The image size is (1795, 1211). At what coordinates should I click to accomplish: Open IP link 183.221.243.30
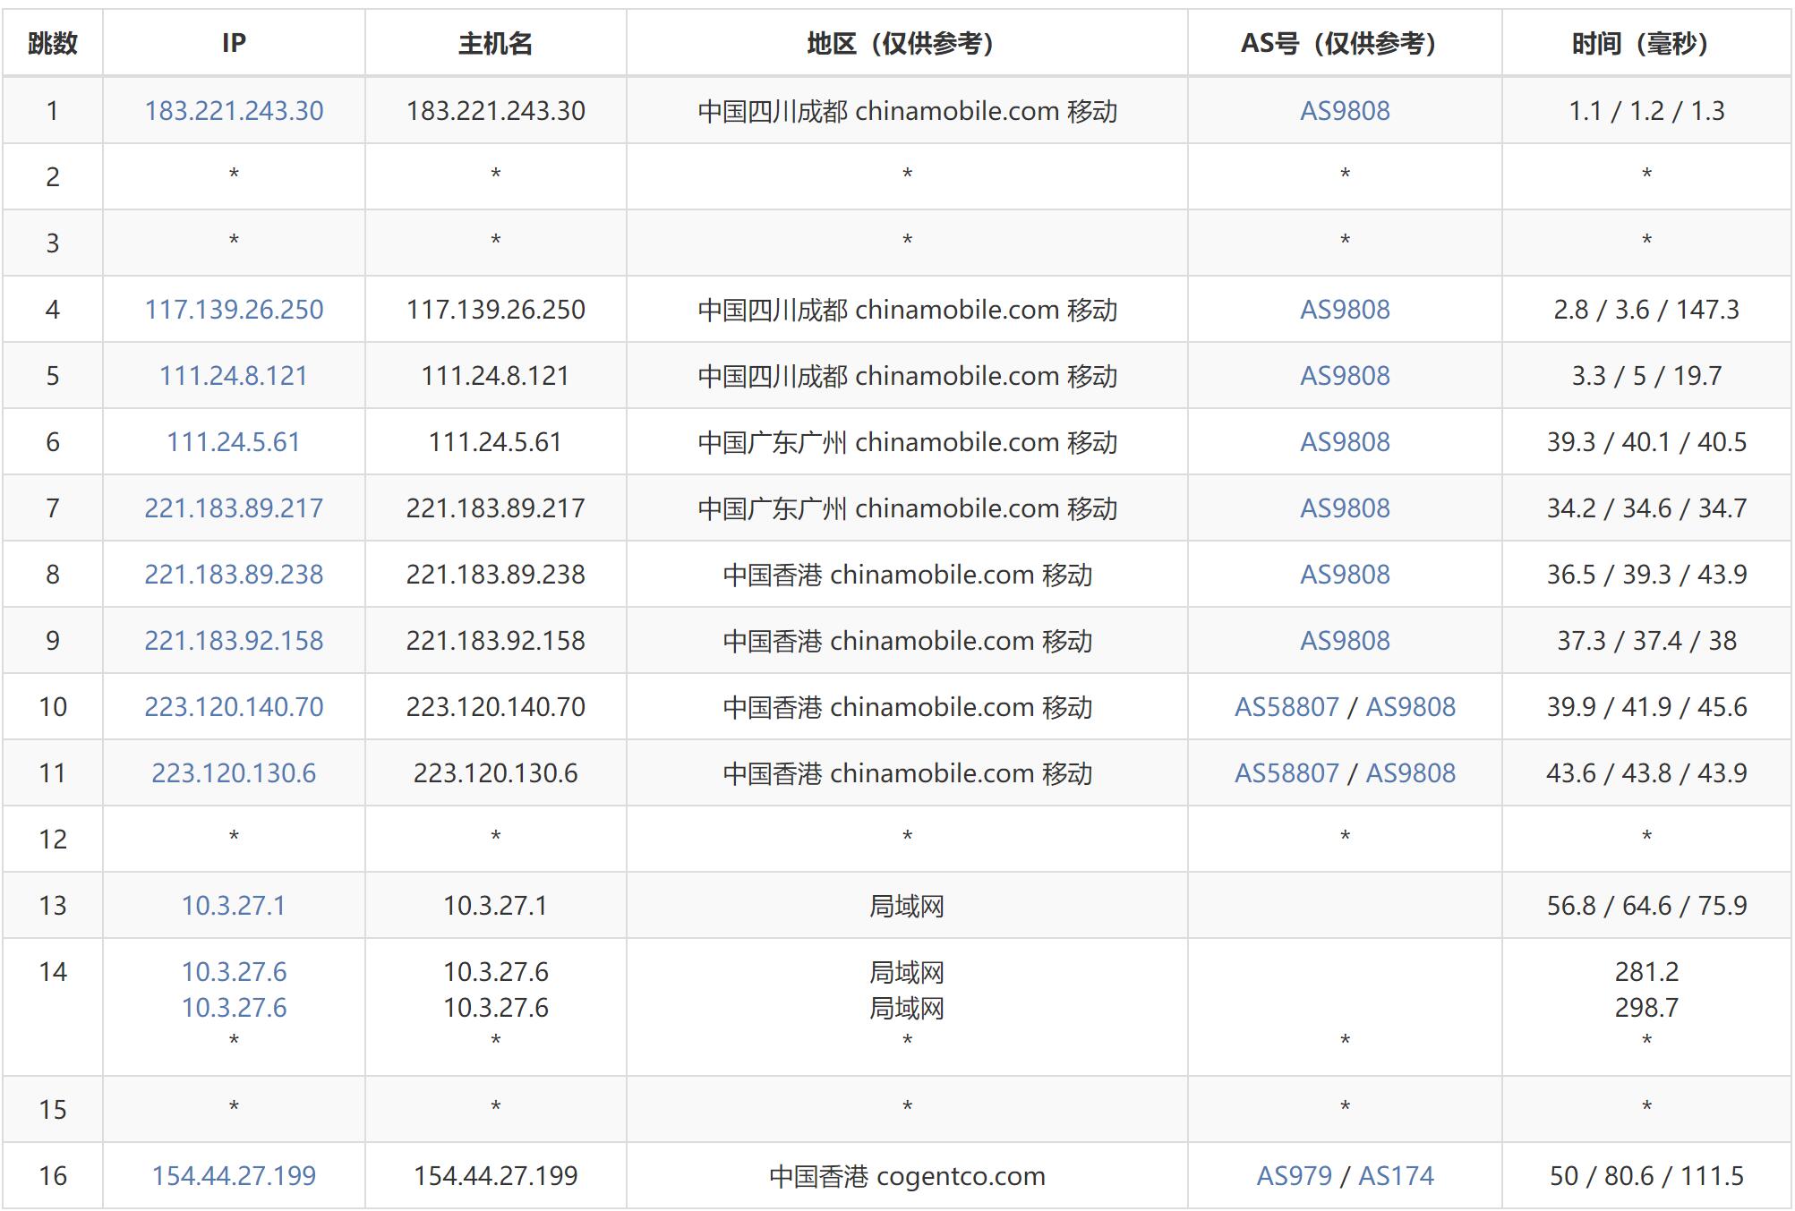point(234,111)
